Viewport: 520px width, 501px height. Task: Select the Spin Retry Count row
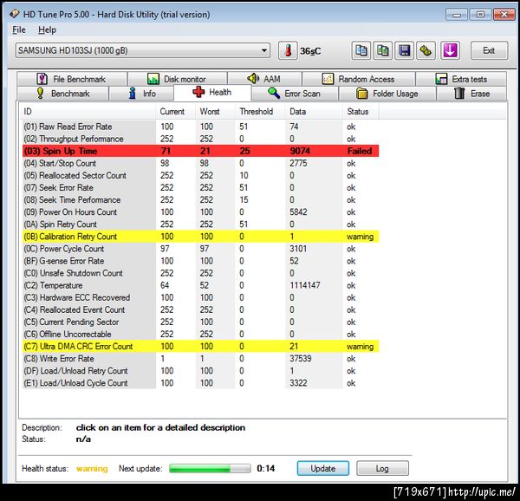[201, 224]
